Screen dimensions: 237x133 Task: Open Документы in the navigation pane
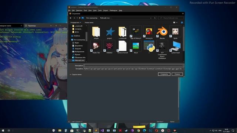click(x=79, y=46)
